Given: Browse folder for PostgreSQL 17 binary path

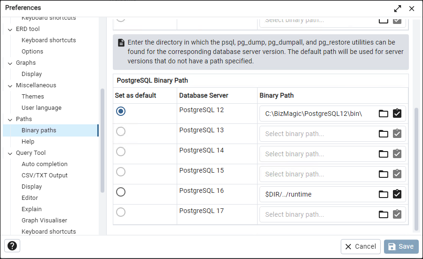Looking at the screenshot, I should click(x=384, y=214).
